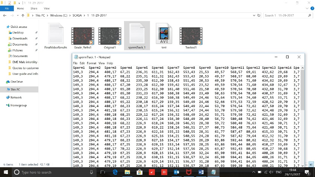Open the Original1 video file

tap(110, 38)
